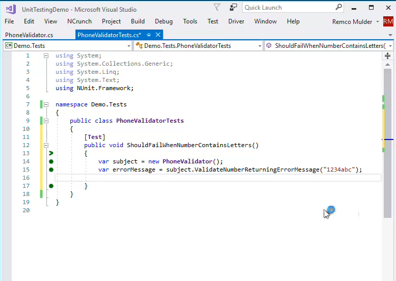The height and width of the screenshot is (281, 396).
Task: Collapse the PhoneValidatorTests class block
Action: coord(46,121)
